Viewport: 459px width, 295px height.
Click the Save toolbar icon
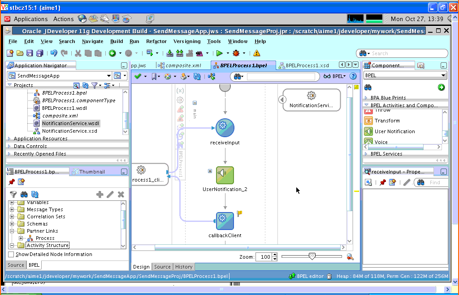(30, 53)
